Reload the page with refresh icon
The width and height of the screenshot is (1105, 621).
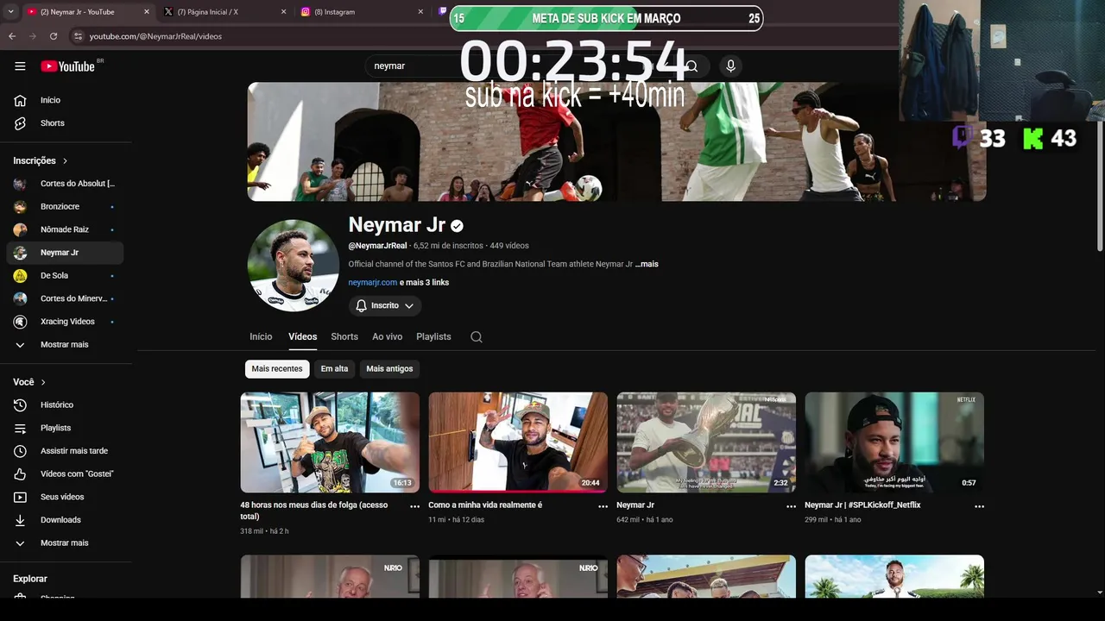tap(54, 36)
